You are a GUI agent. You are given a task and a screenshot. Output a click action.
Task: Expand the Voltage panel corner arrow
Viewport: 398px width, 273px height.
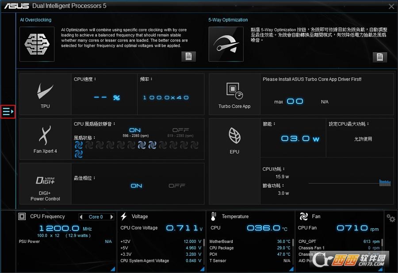click(x=201, y=269)
